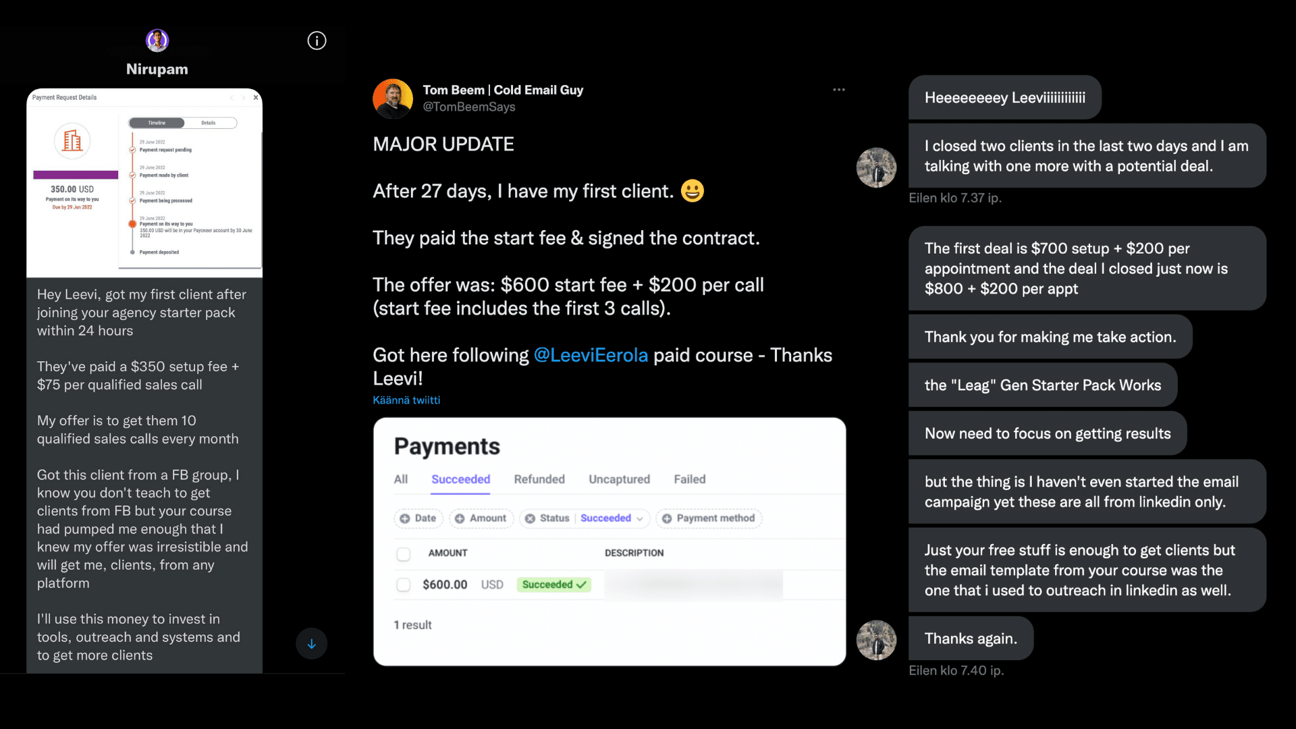
Task: Switch the payment view toggle to Details
Action: pyautogui.click(x=209, y=123)
